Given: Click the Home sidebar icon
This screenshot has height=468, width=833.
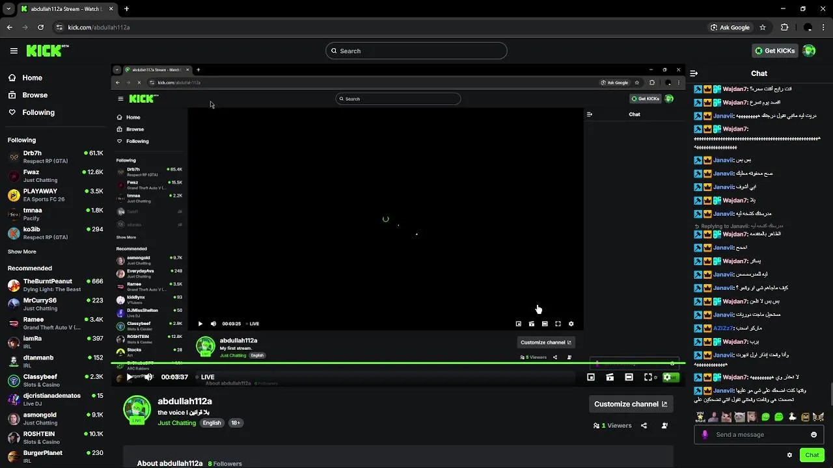Looking at the screenshot, I should click(x=12, y=77).
